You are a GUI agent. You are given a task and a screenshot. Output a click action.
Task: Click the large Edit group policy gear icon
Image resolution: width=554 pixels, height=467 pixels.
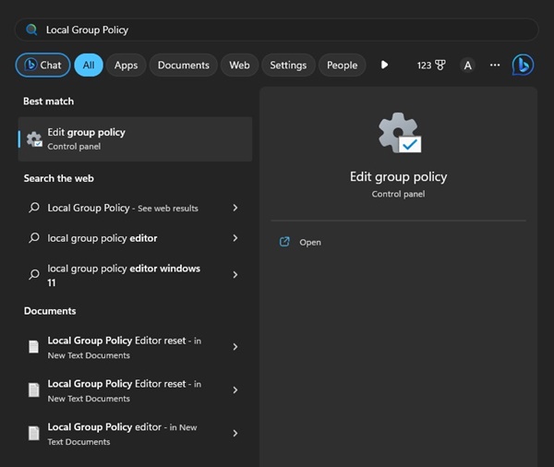point(399,133)
